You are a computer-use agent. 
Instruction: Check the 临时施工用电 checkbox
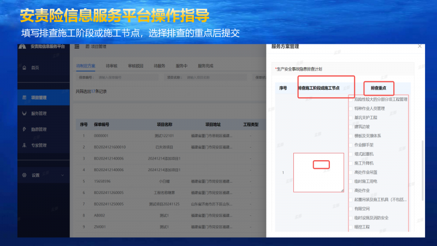coord(351,181)
